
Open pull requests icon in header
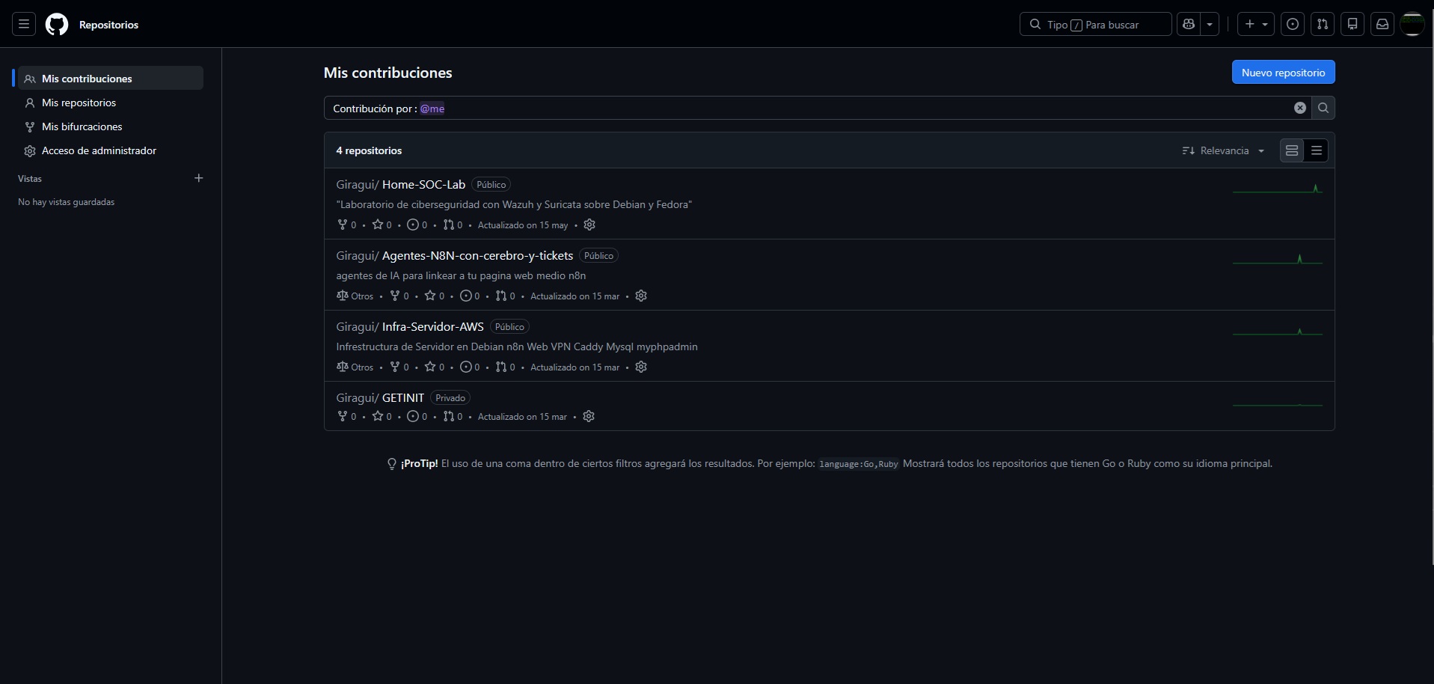pyautogui.click(x=1323, y=24)
